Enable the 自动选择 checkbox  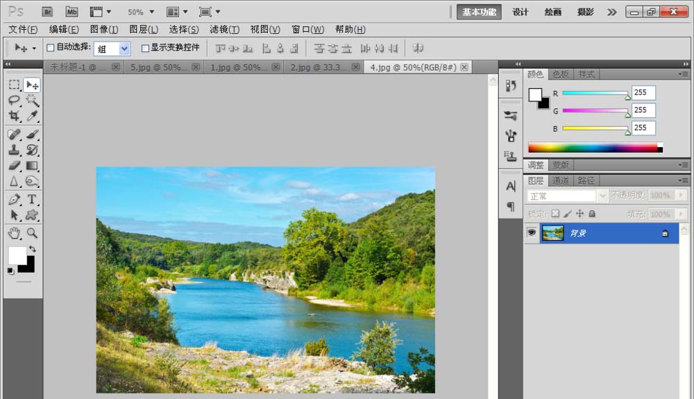(x=51, y=48)
